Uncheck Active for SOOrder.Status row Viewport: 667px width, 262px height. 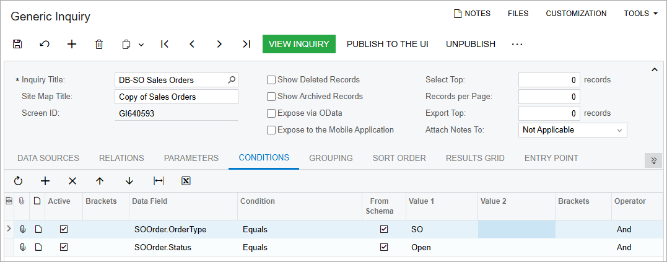pos(64,247)
